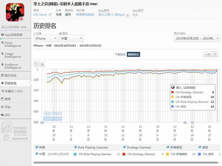Toggle the 所有类别 checkbox
The height and width of the screenshot is (166, 222).
(168, 147)
